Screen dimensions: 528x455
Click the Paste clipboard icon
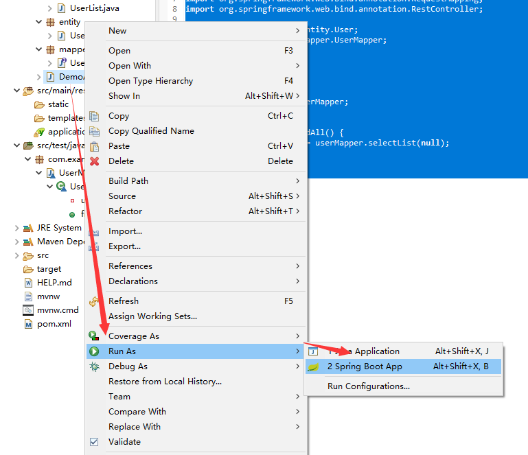click(x=94, y=146)
